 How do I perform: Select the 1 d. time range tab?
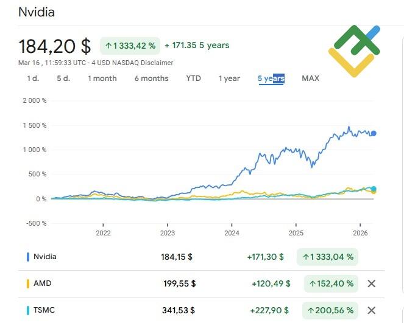click(x=34, y=78)
